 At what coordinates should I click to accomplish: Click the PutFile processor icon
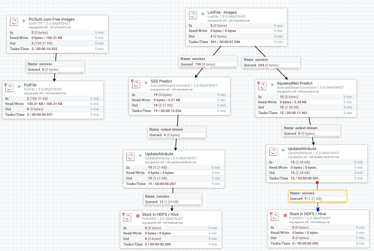9,88
